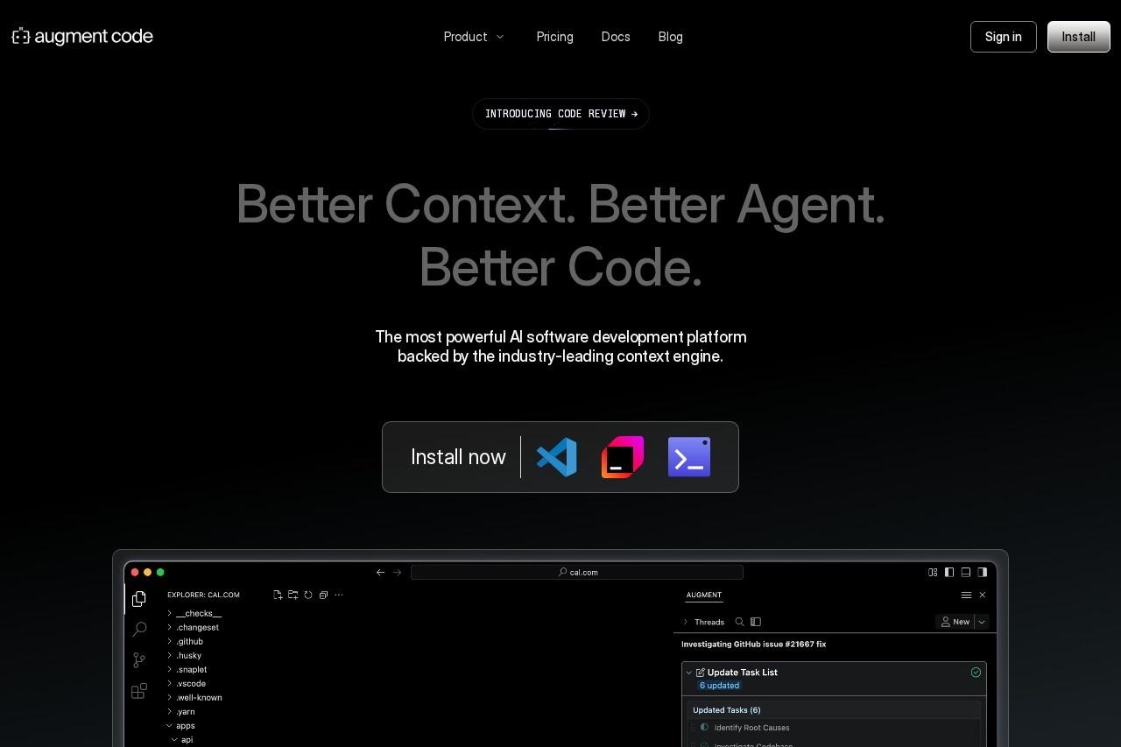Click the Sign in button
Screen dimensions: 1121x747
[1003, 37]
